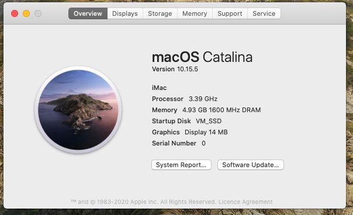Go to the Memory tab
Screen dimensions: 353x215
coord(195,13)
